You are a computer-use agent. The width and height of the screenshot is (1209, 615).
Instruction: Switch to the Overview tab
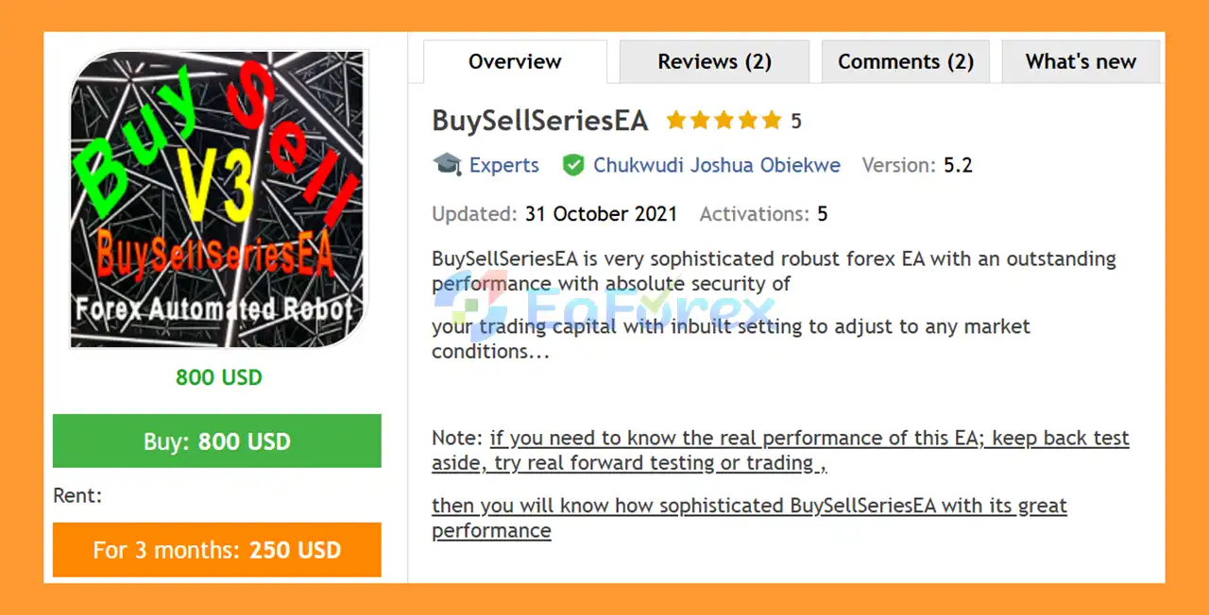click(515, 62)
